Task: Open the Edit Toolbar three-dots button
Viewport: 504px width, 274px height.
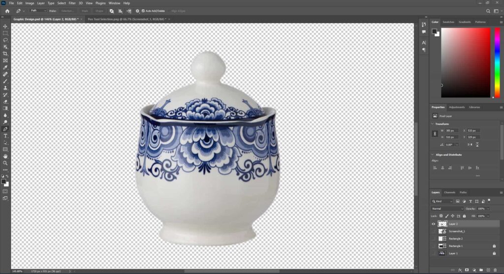Action: pyautogui.click(x=5, y=170)
